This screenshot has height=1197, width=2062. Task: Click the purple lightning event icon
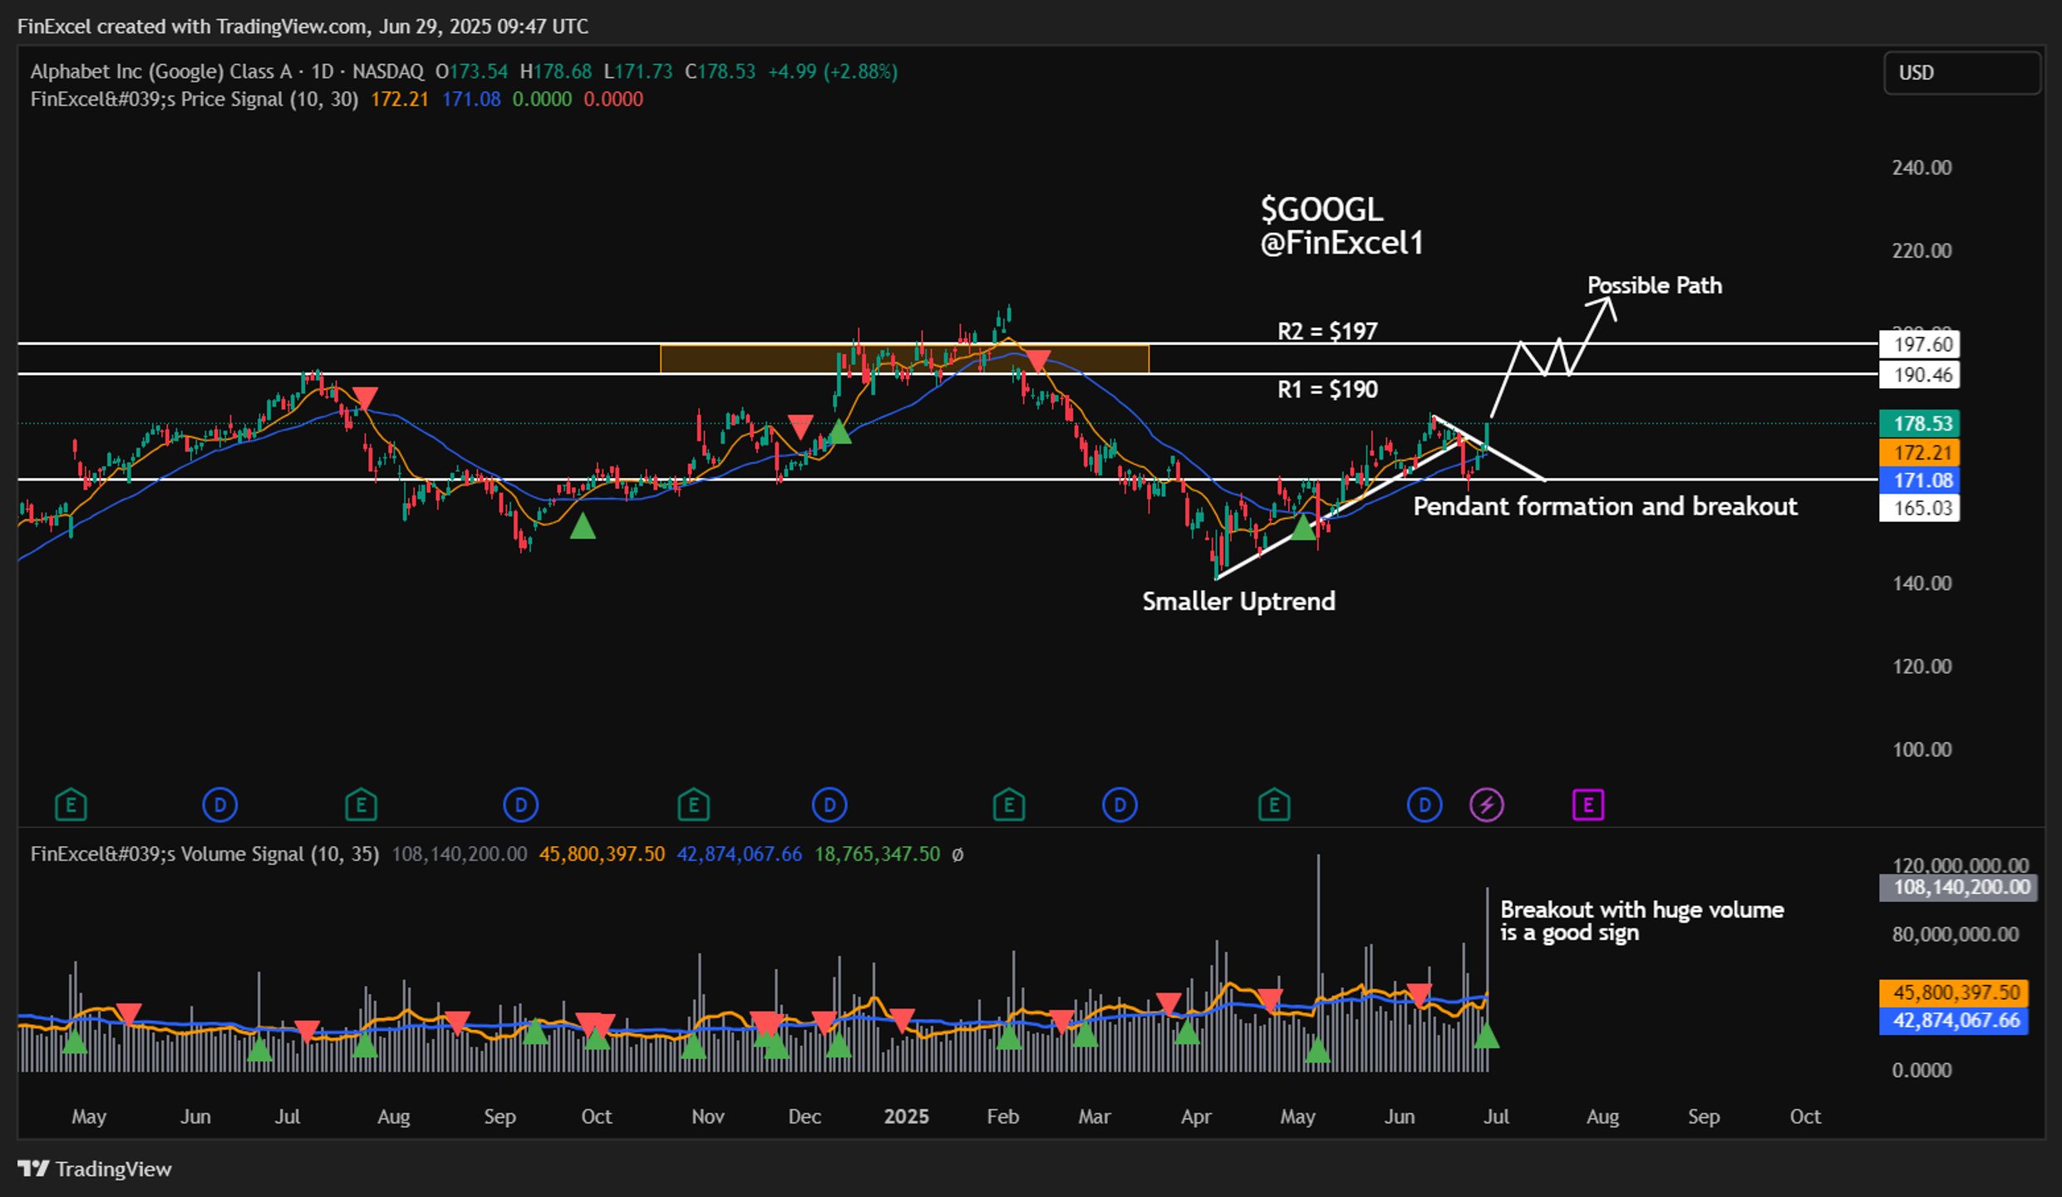coord(1486,805)
